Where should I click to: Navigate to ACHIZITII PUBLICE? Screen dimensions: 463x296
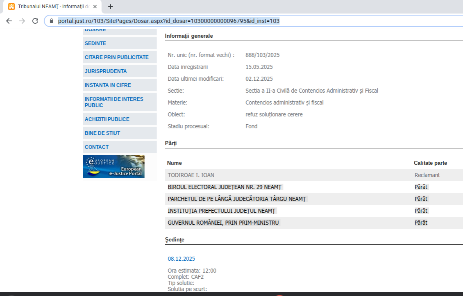[x=107, y=119]
